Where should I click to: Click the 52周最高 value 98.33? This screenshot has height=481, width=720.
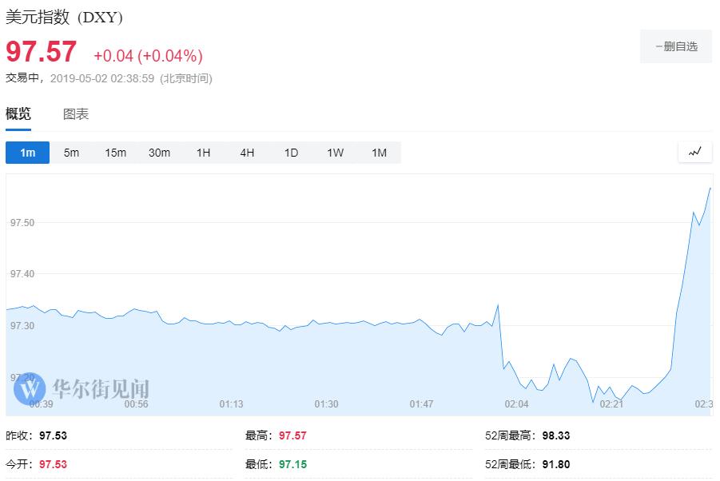555,436
